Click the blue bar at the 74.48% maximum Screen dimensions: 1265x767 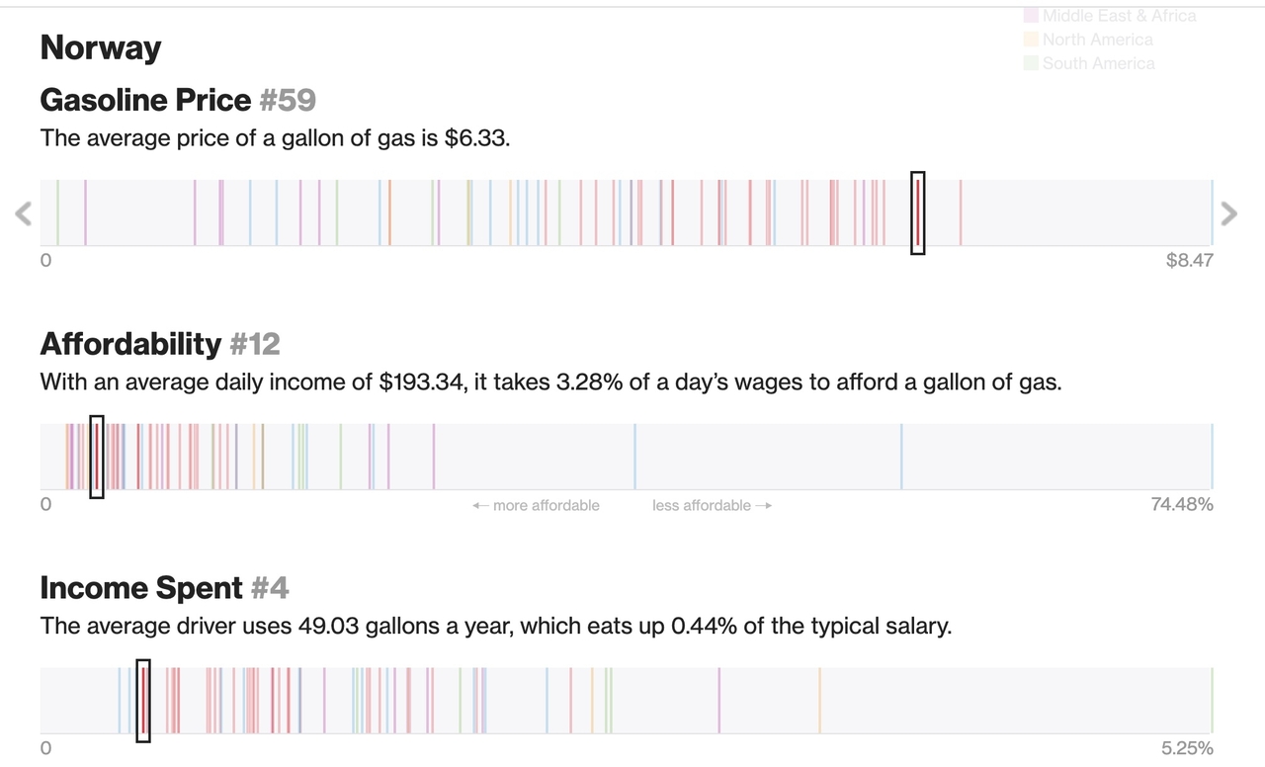coord(1212,457)
